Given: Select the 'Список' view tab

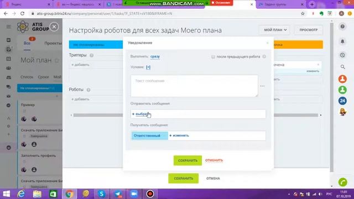Looking at the screenshot, I should [x=27, y=77].
